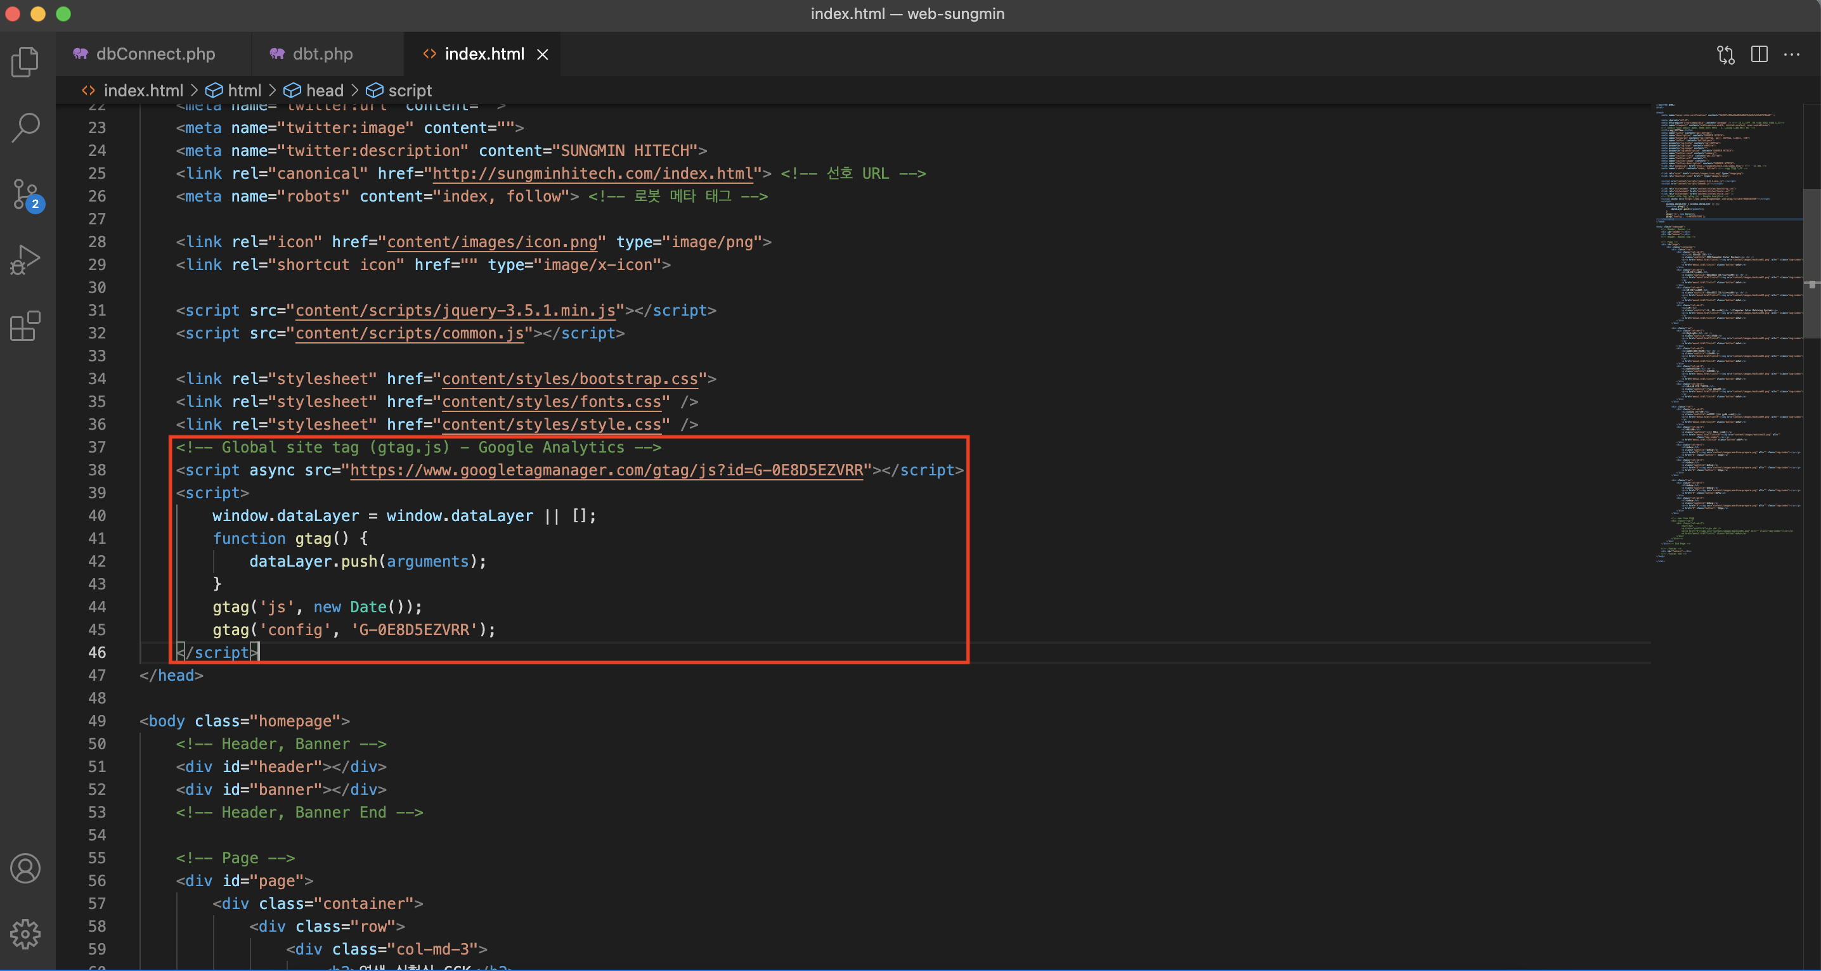Screen dimensions: 1821x971
Task: Close the index.html tab
Action: [x=543, y=55]
